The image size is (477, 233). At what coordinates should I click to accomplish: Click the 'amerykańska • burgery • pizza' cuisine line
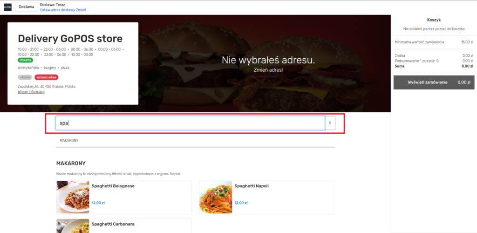(43, 68)
